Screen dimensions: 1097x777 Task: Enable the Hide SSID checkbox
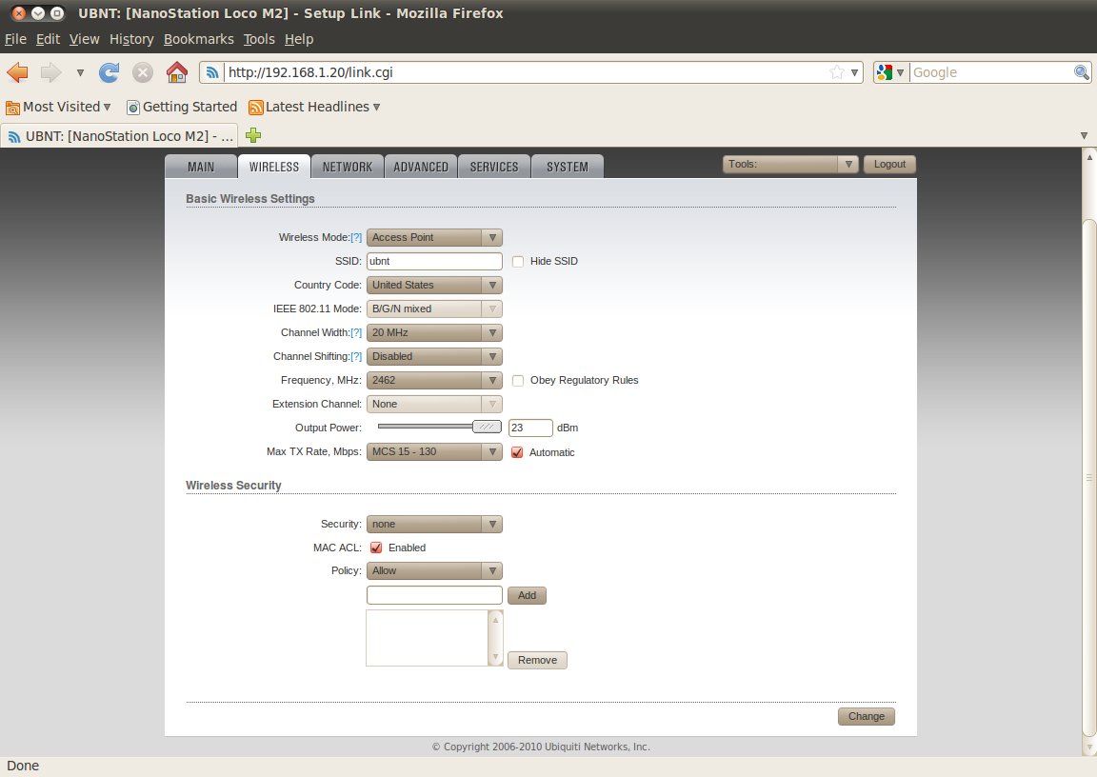point(518,261)
